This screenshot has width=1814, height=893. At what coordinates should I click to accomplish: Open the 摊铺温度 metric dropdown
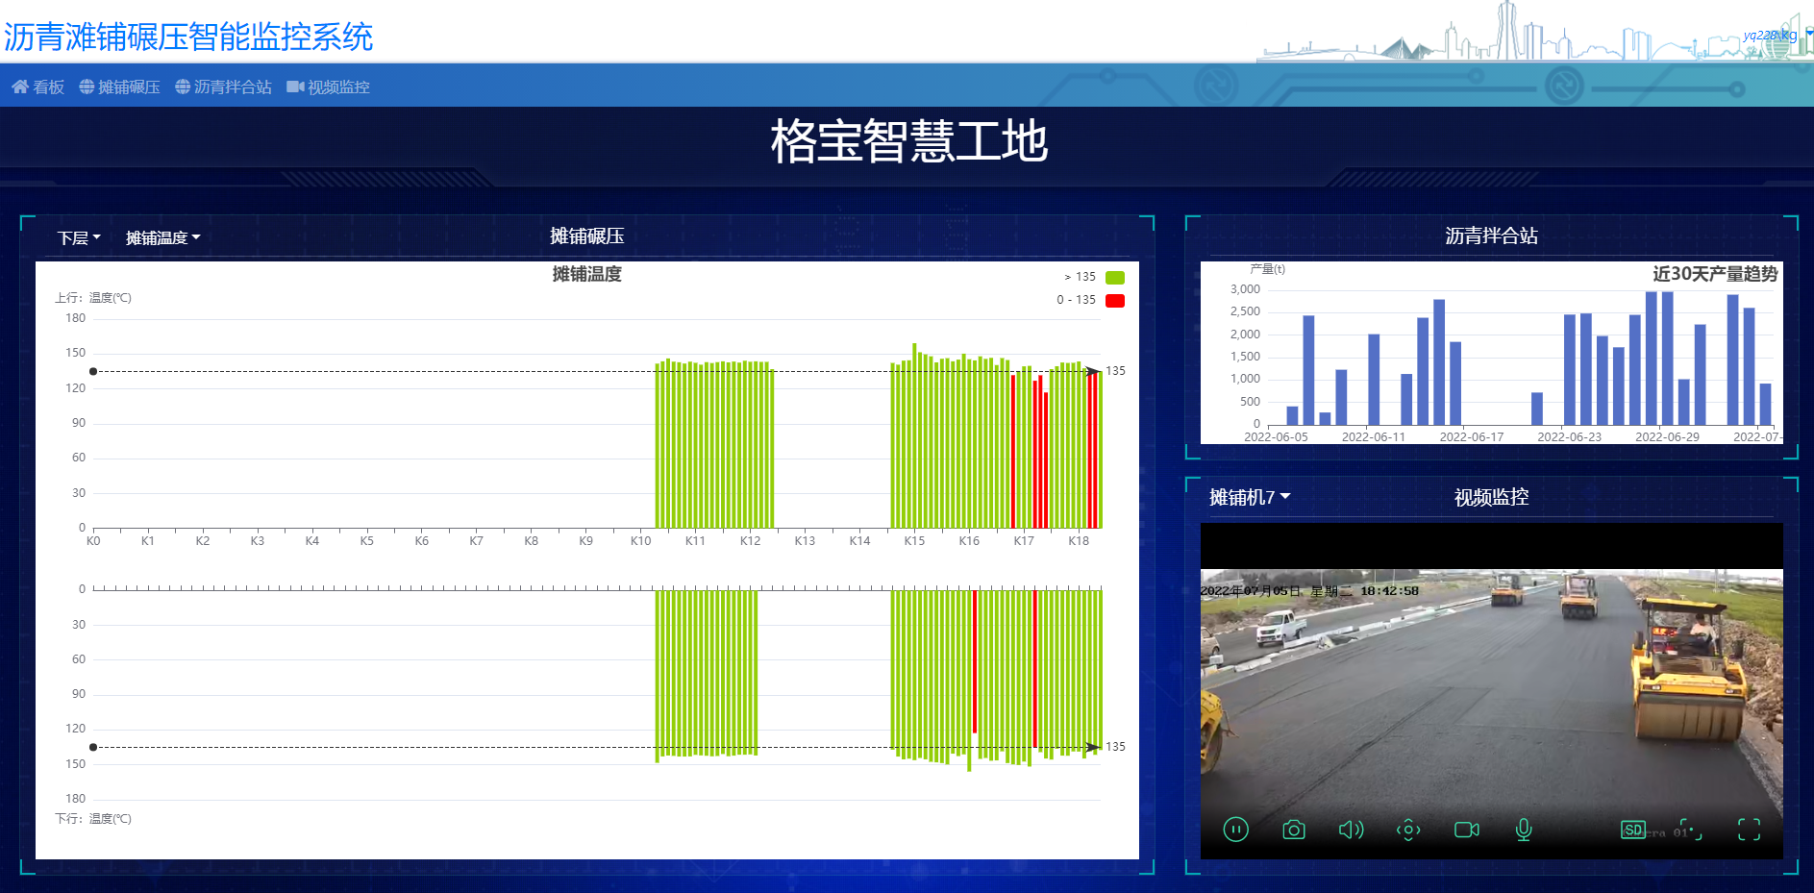click(x=162, y=238)
